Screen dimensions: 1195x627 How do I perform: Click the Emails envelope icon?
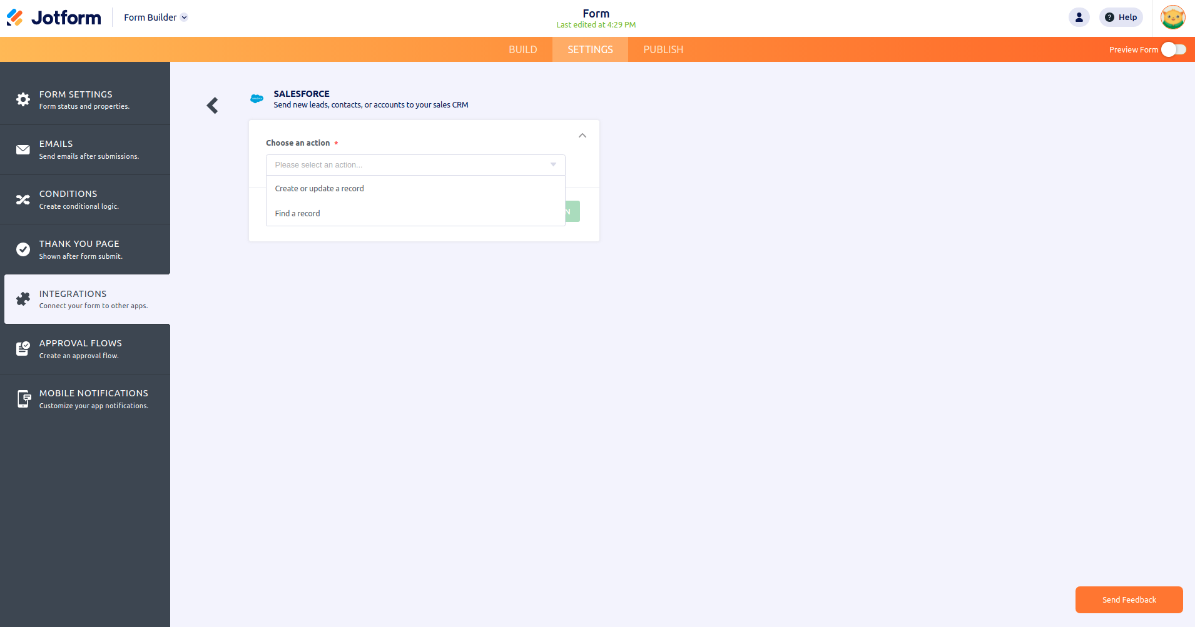(23, 149)
